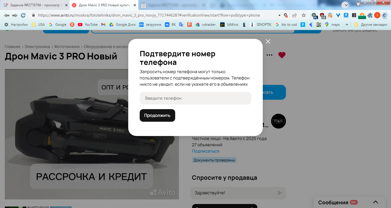
Task: Open the uBlock extension showing 32
Action: click(x=323, y=16)
